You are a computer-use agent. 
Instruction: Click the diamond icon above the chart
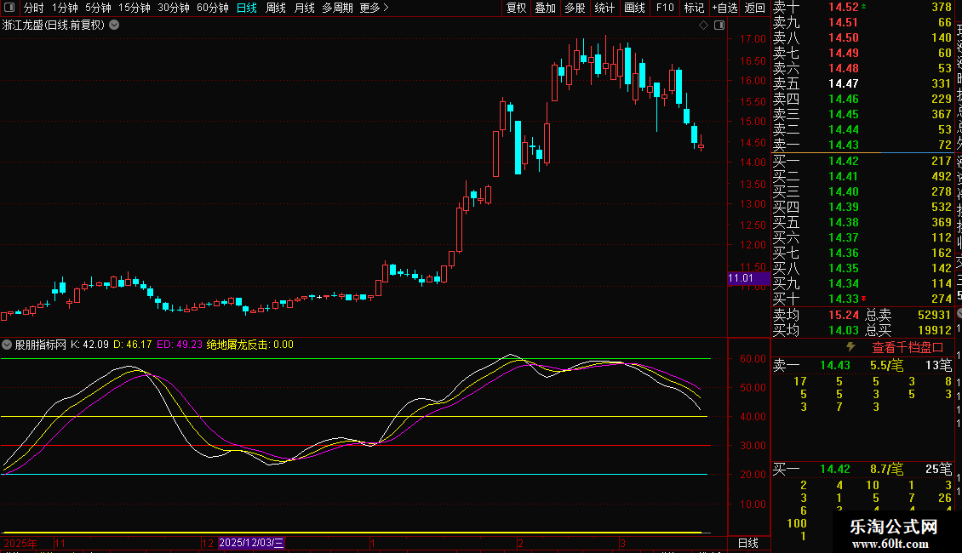(703, 26)
